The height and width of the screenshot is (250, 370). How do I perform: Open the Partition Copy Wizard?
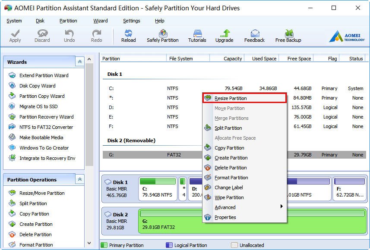pos(37,96)
